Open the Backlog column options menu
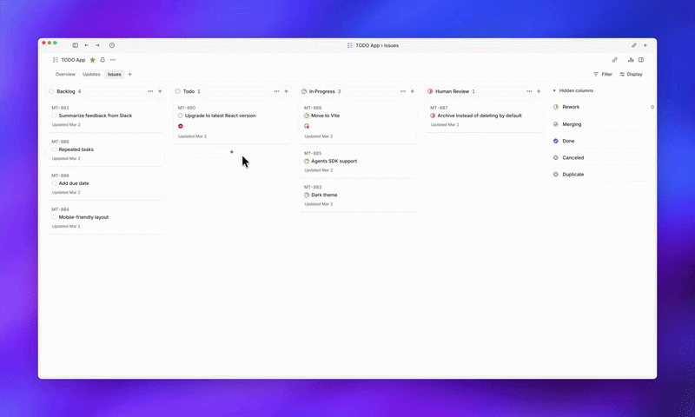The image size is (695, 417). tap(150, 91)
